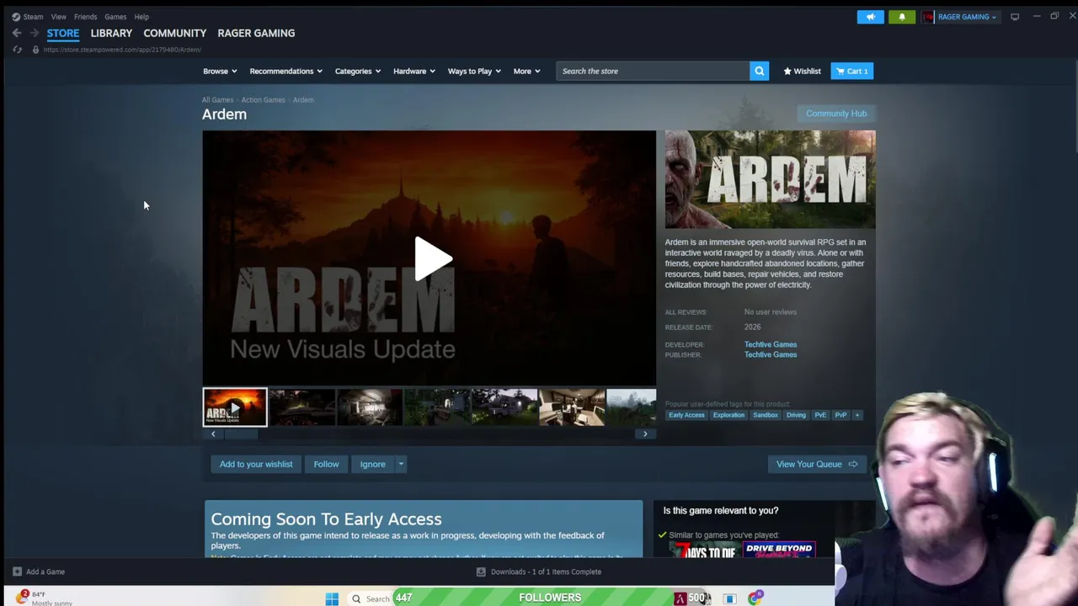Select the second screenshot thumbnail

302,407
